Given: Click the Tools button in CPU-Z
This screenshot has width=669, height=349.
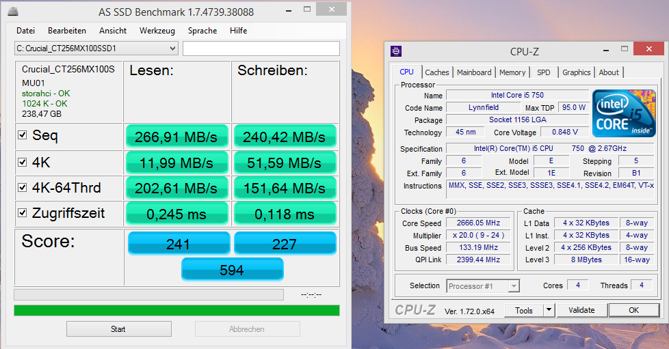Looking at the screenshot, I should click(524, 310).
